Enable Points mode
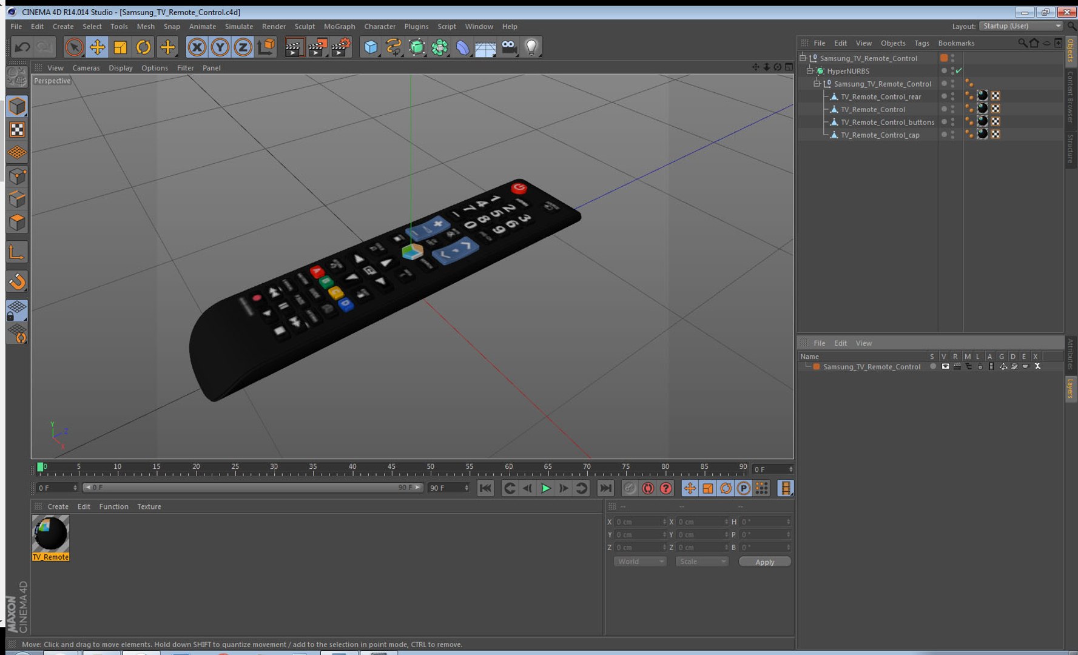Screen dimensions: 1078x655 click(17, 176)
